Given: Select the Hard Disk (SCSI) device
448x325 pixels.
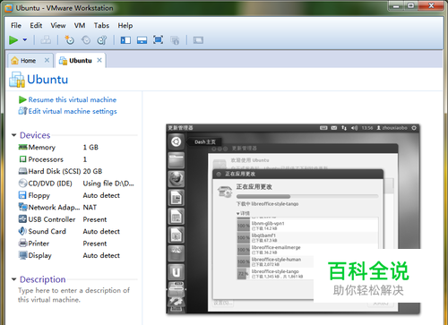Looking at the screenshot, I should click(76, 171).
